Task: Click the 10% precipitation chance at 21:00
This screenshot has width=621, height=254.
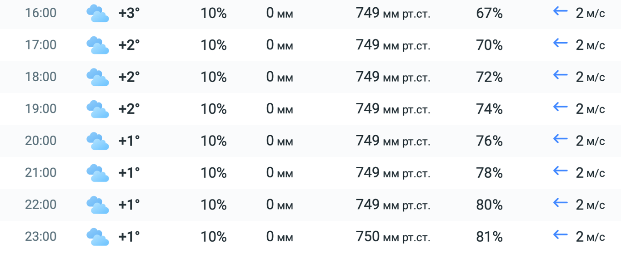Action: [214, 173]
